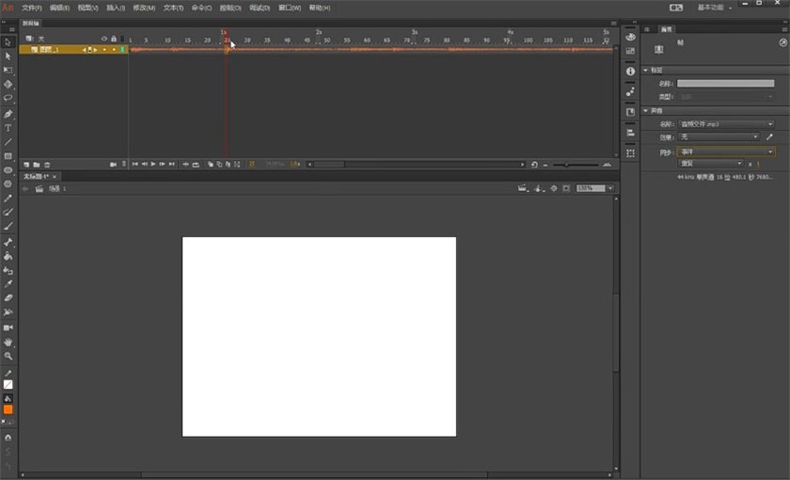Open the workspace switcher dropdown
Screen dimensions: 790x480
(x=715, y=8)
